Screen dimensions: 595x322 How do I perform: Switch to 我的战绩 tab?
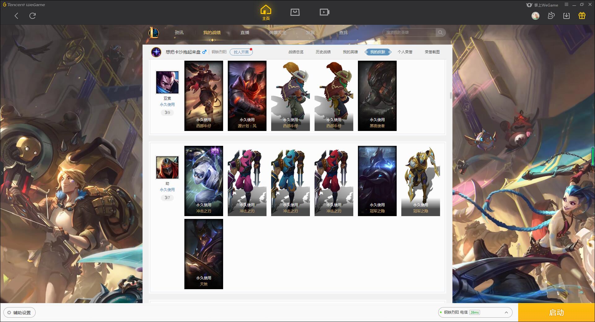pos(212,33)
